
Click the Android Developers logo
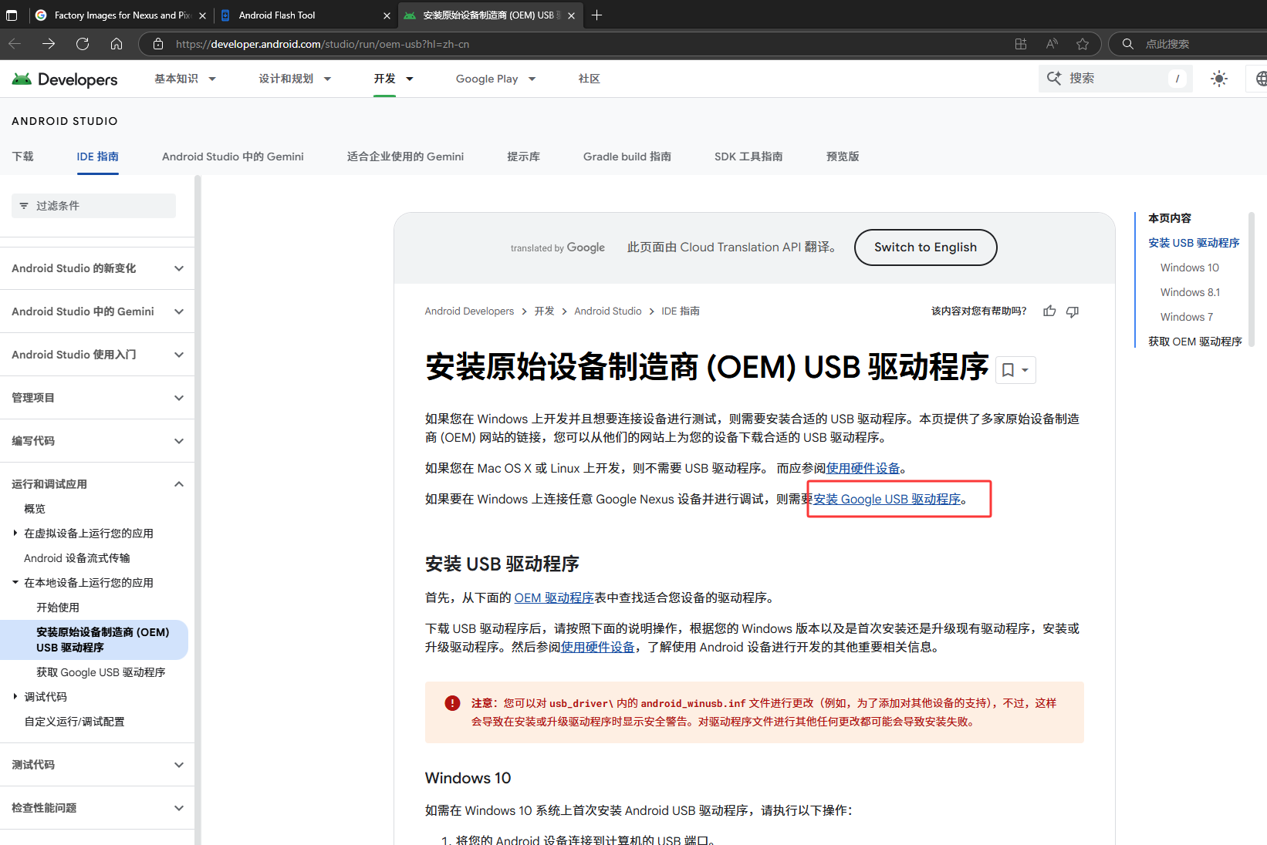(65, 79)
